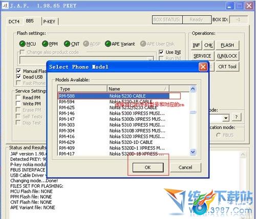
Task: Switch to the P-KEY tab
Action: point(49,21)
